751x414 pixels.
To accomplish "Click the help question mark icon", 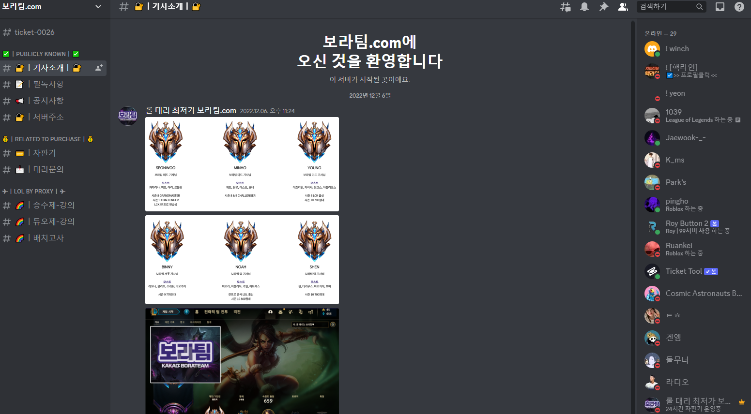I will (x=739, y=7).
